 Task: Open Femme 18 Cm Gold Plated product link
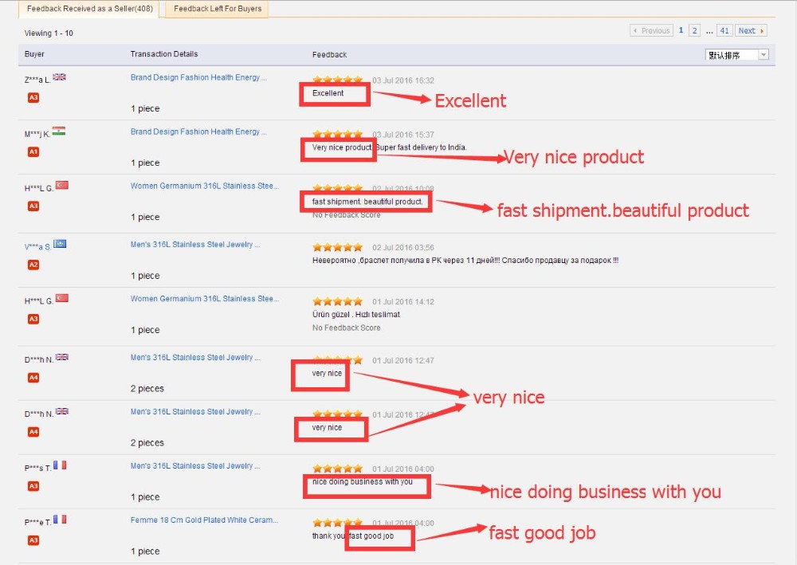tap(204, 520)
